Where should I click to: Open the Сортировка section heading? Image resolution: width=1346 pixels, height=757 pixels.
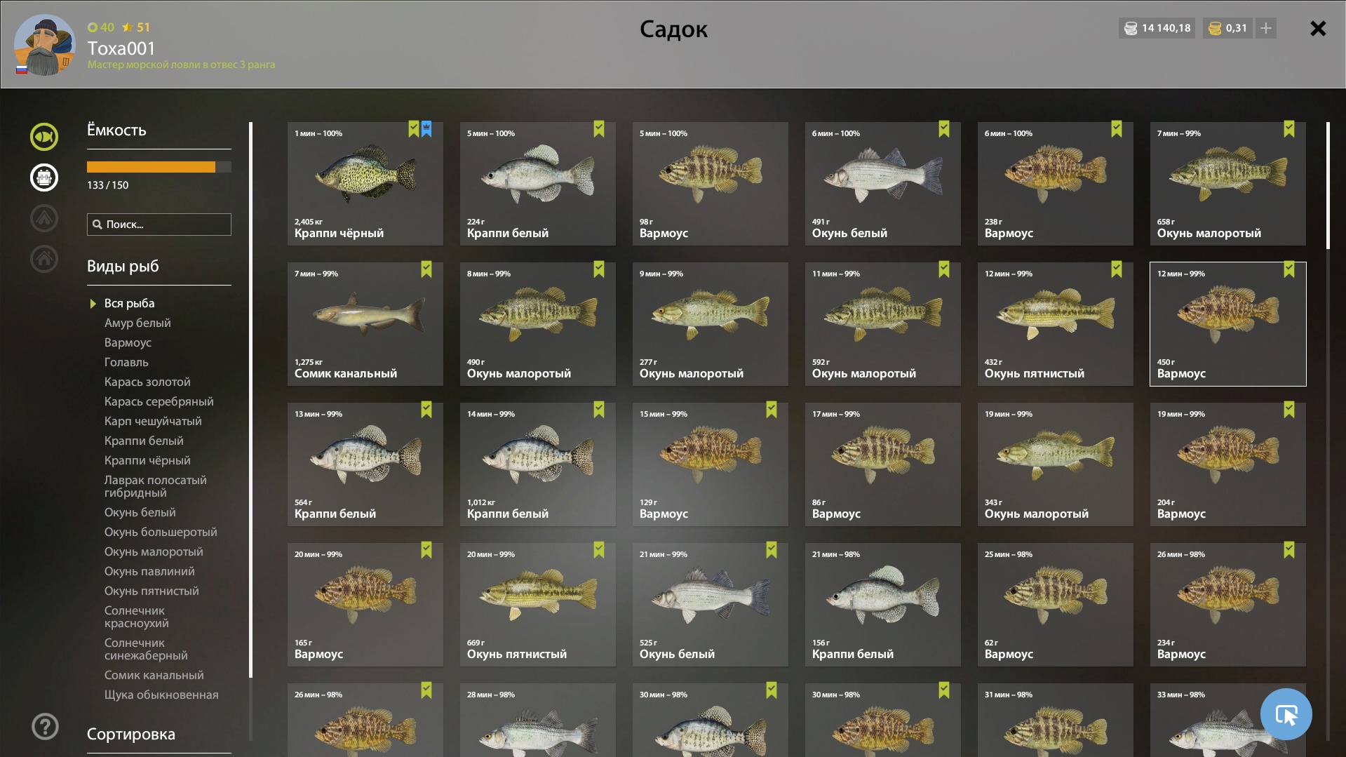tap(131, 734)
